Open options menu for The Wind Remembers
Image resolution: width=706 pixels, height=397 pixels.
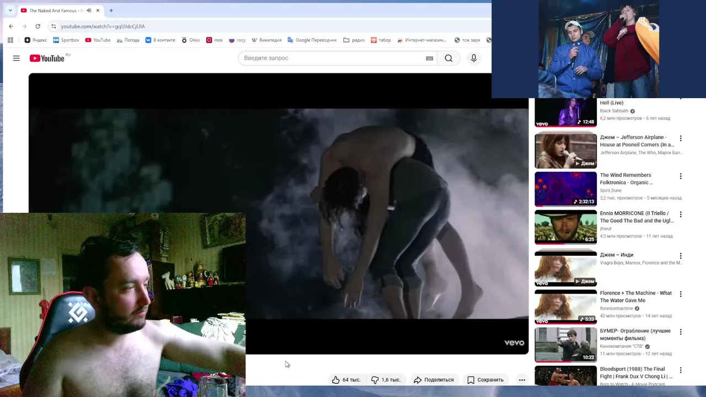[x=681, y=176]
